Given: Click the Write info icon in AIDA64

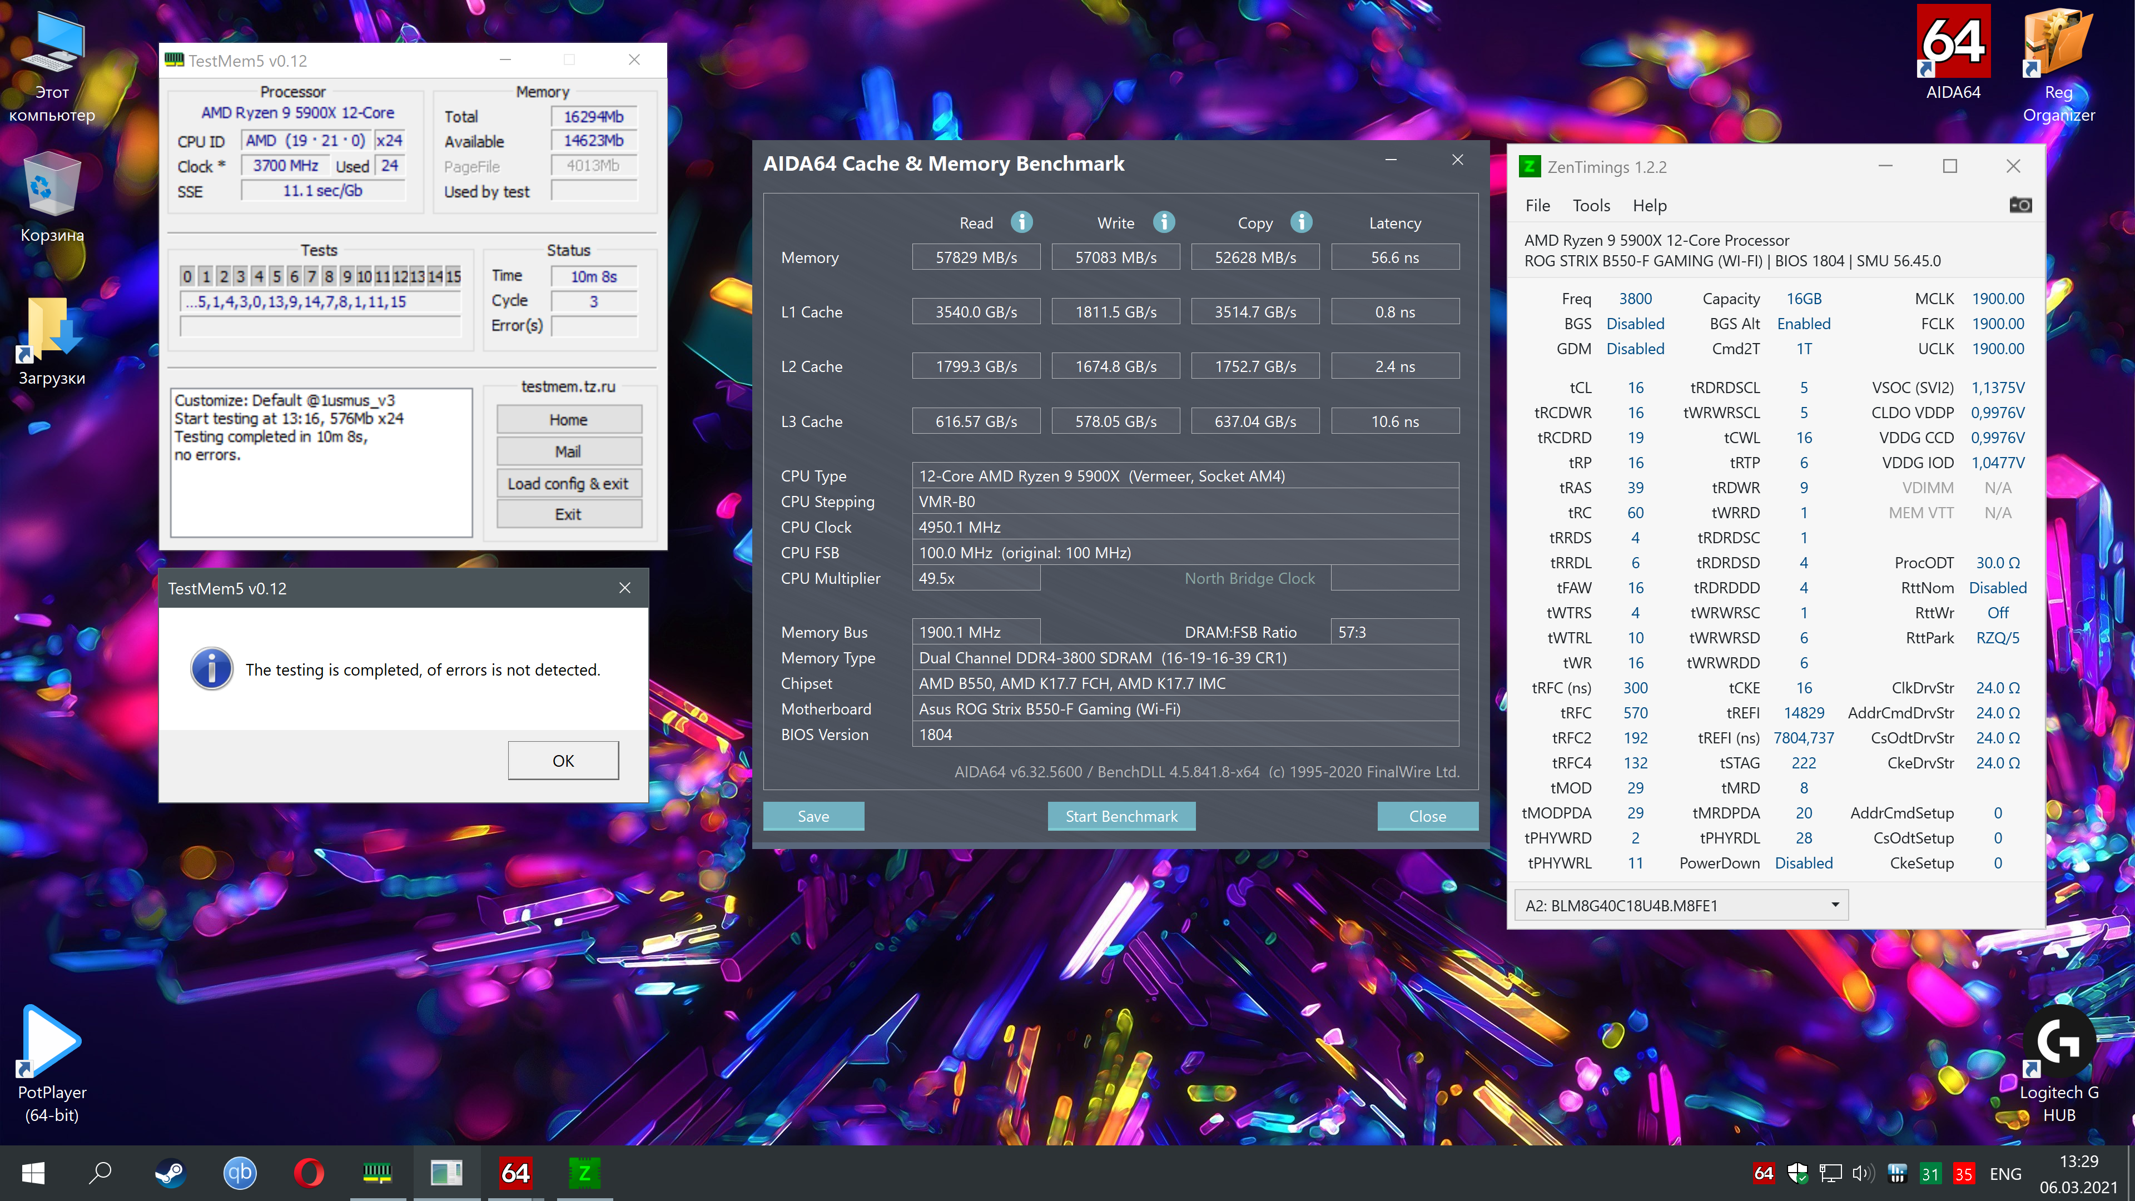Looking at the screenshot, I should coord(1164,222).
